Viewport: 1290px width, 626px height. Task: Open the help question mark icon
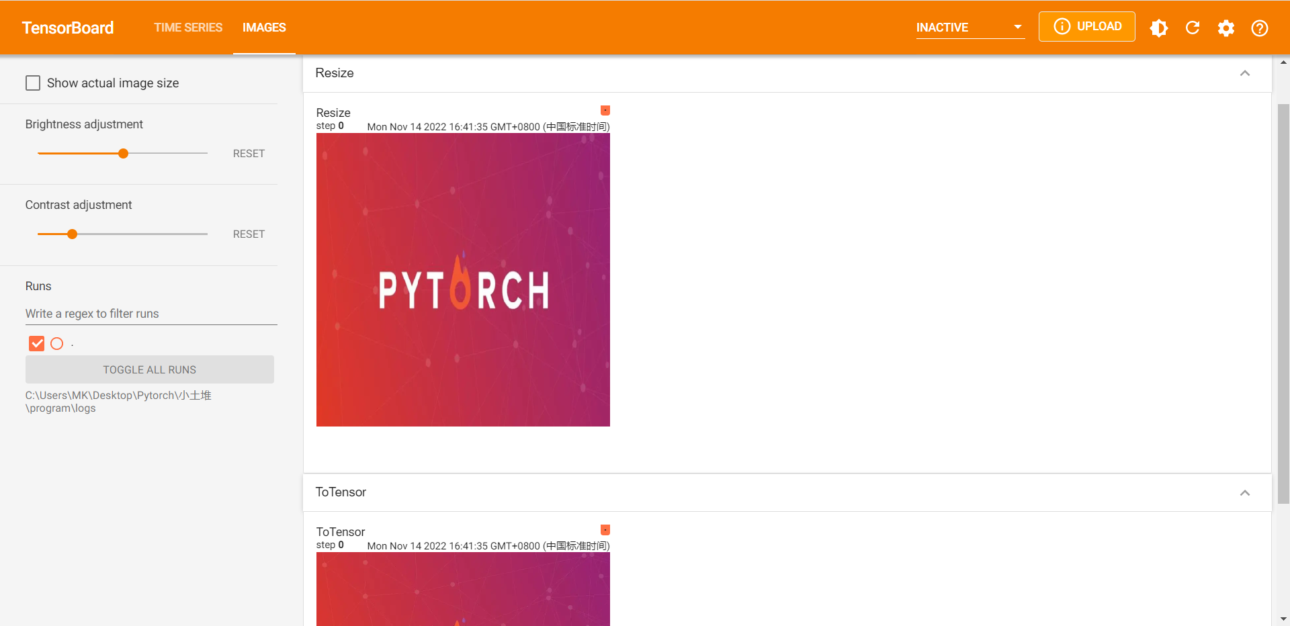[1260, 28]
